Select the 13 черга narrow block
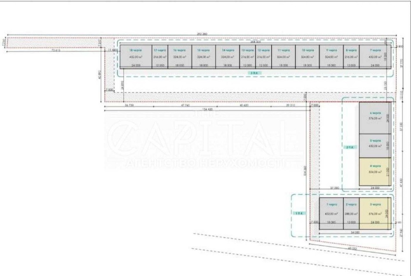 point(248,56)
